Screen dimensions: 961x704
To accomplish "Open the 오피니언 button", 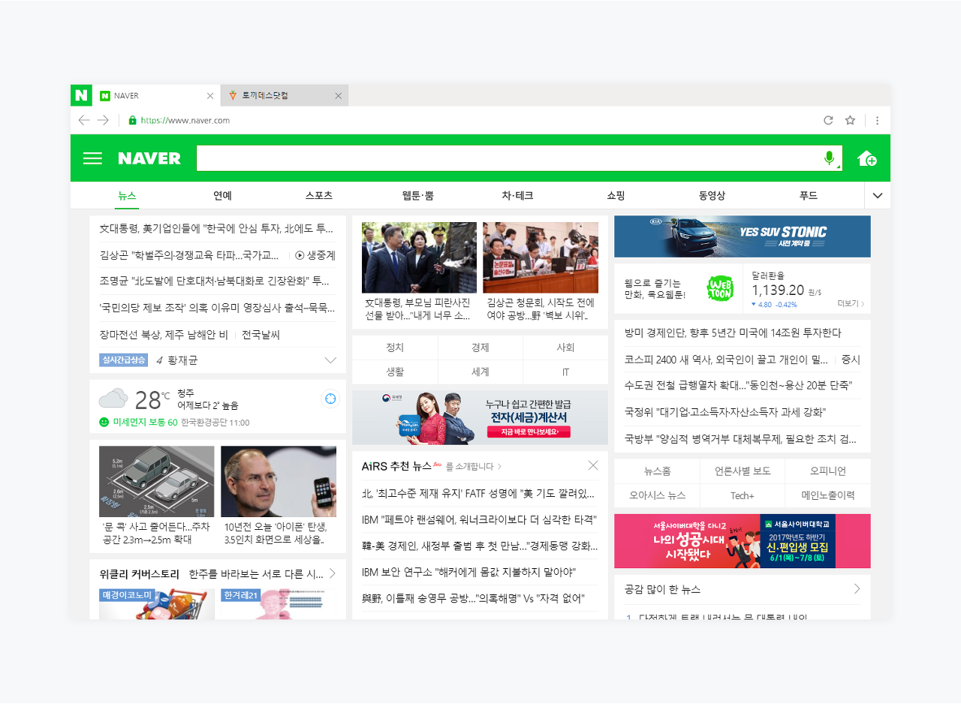I will pos(828,471).
